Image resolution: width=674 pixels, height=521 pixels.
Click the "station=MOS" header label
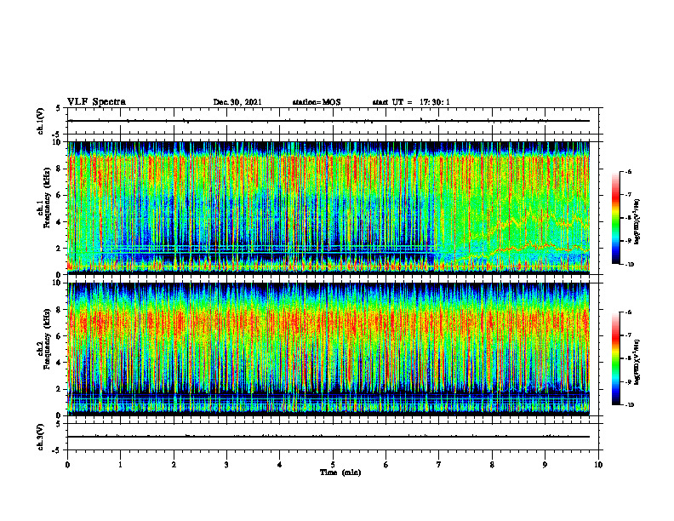coord(317,102)
